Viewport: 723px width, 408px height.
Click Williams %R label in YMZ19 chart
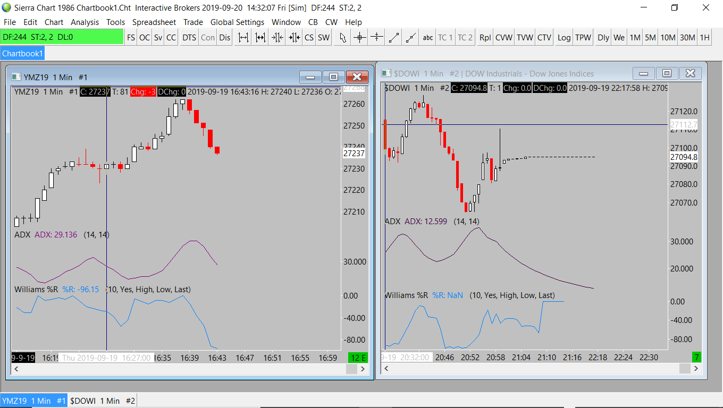click(x=36, y=290)
